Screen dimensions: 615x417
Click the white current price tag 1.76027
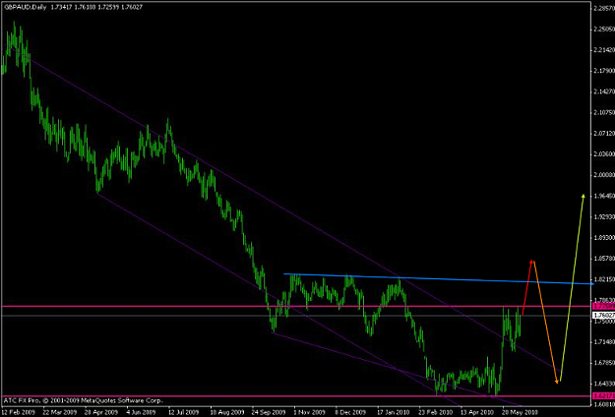pos(603,315)
